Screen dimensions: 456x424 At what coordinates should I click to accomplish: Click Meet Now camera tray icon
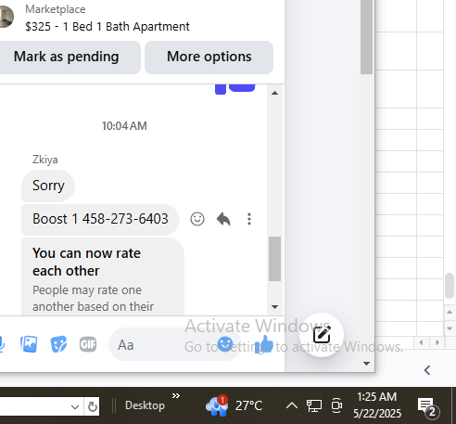click(336, 405)
